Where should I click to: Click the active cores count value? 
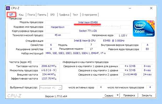click(x=101, y=87)
